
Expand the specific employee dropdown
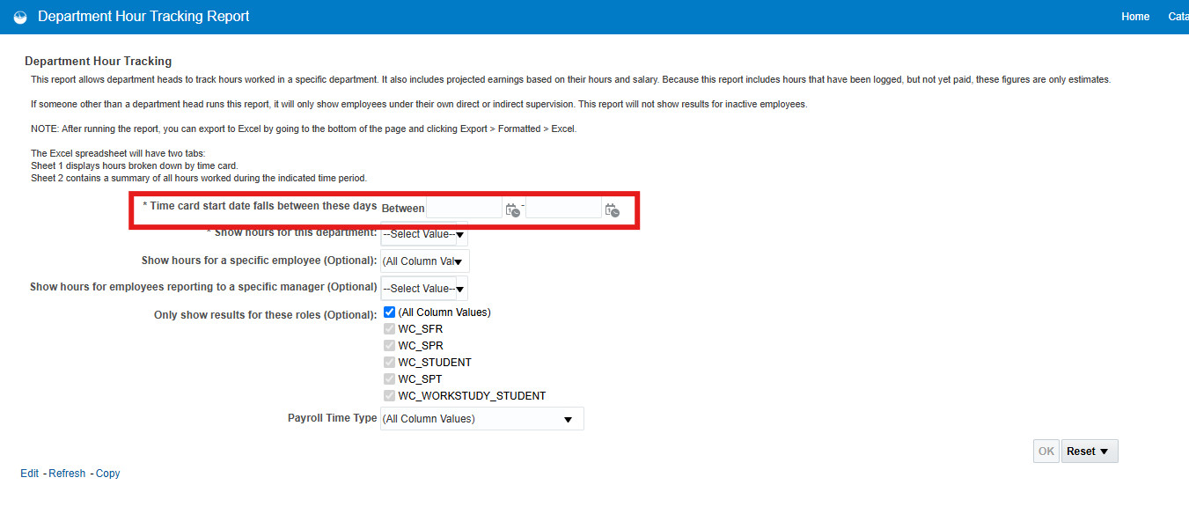424,261
